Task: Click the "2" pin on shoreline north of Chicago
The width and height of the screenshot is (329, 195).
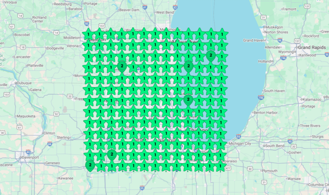Action: [188, 100]
